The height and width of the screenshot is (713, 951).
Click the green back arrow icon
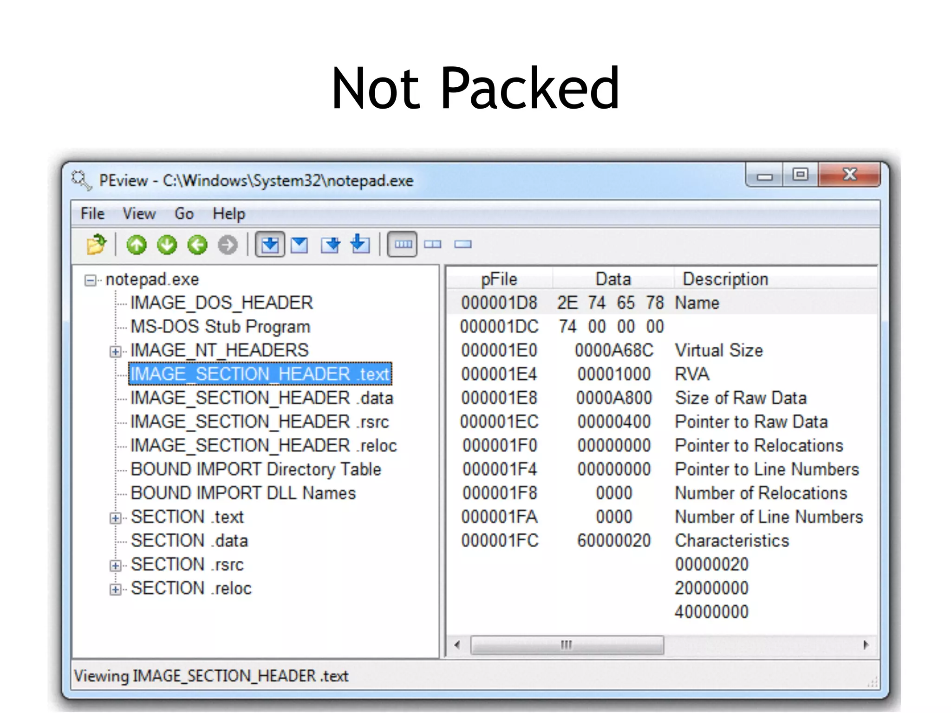point(197,245)
